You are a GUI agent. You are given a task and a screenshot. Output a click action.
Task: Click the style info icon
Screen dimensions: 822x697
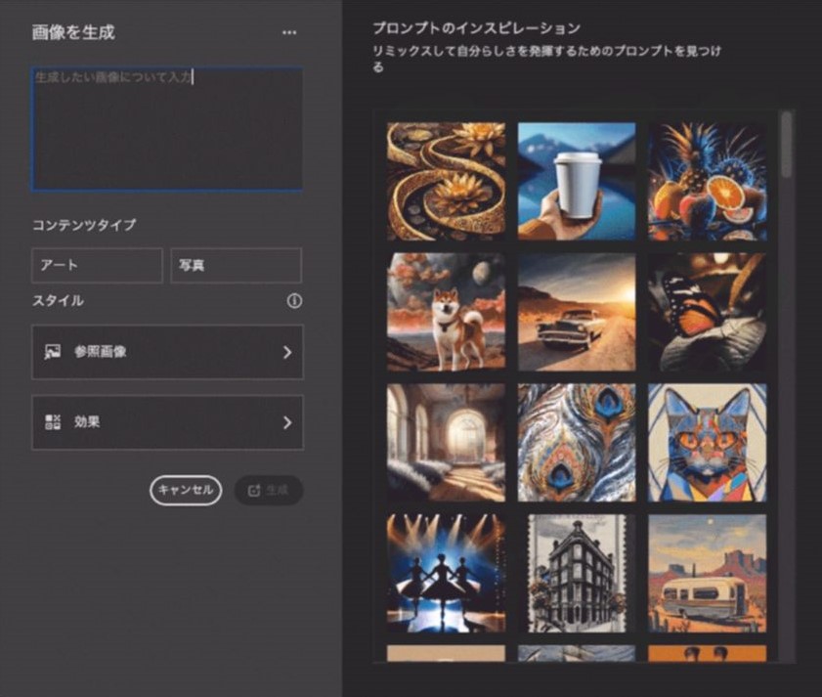point(294,301)
